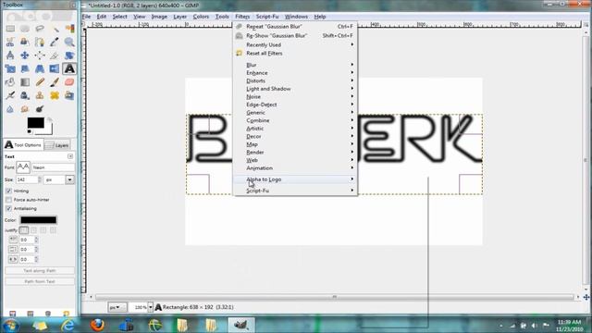The image size is (592, 333).
Task: Select the Flip tool
Action: point(55,68)
